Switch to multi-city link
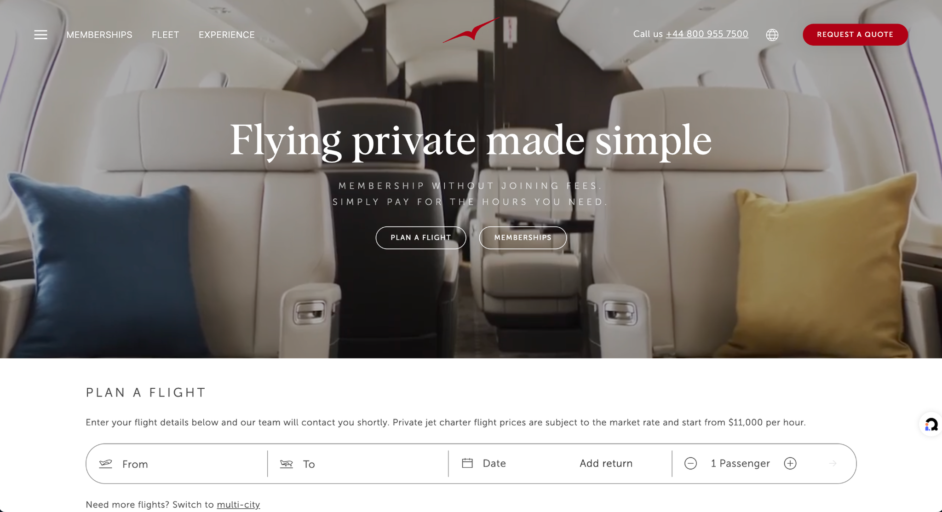The width and height of the screenshot is (942, 512). click(x=238, y=505)
